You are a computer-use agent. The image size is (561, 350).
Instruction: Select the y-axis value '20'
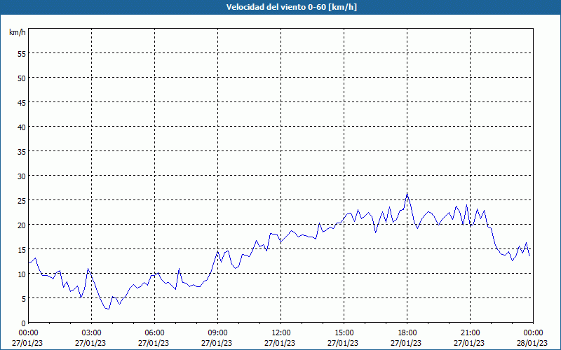point(22,225)
